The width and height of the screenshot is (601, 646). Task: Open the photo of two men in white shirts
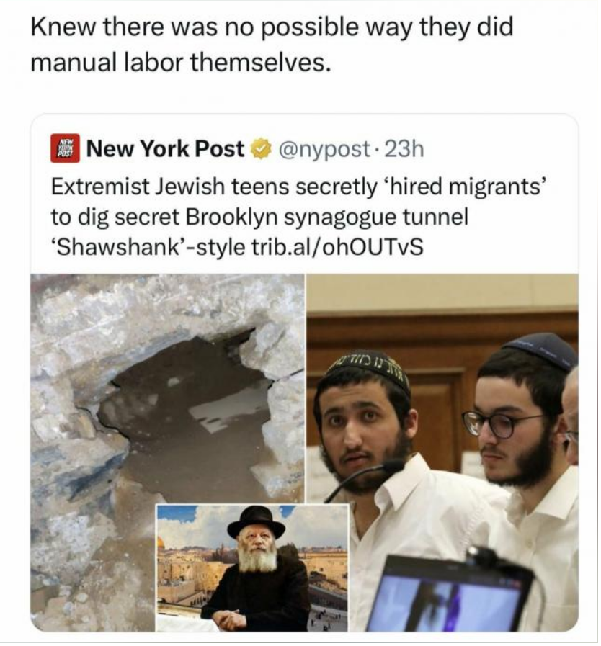click(x=442, y=452)
